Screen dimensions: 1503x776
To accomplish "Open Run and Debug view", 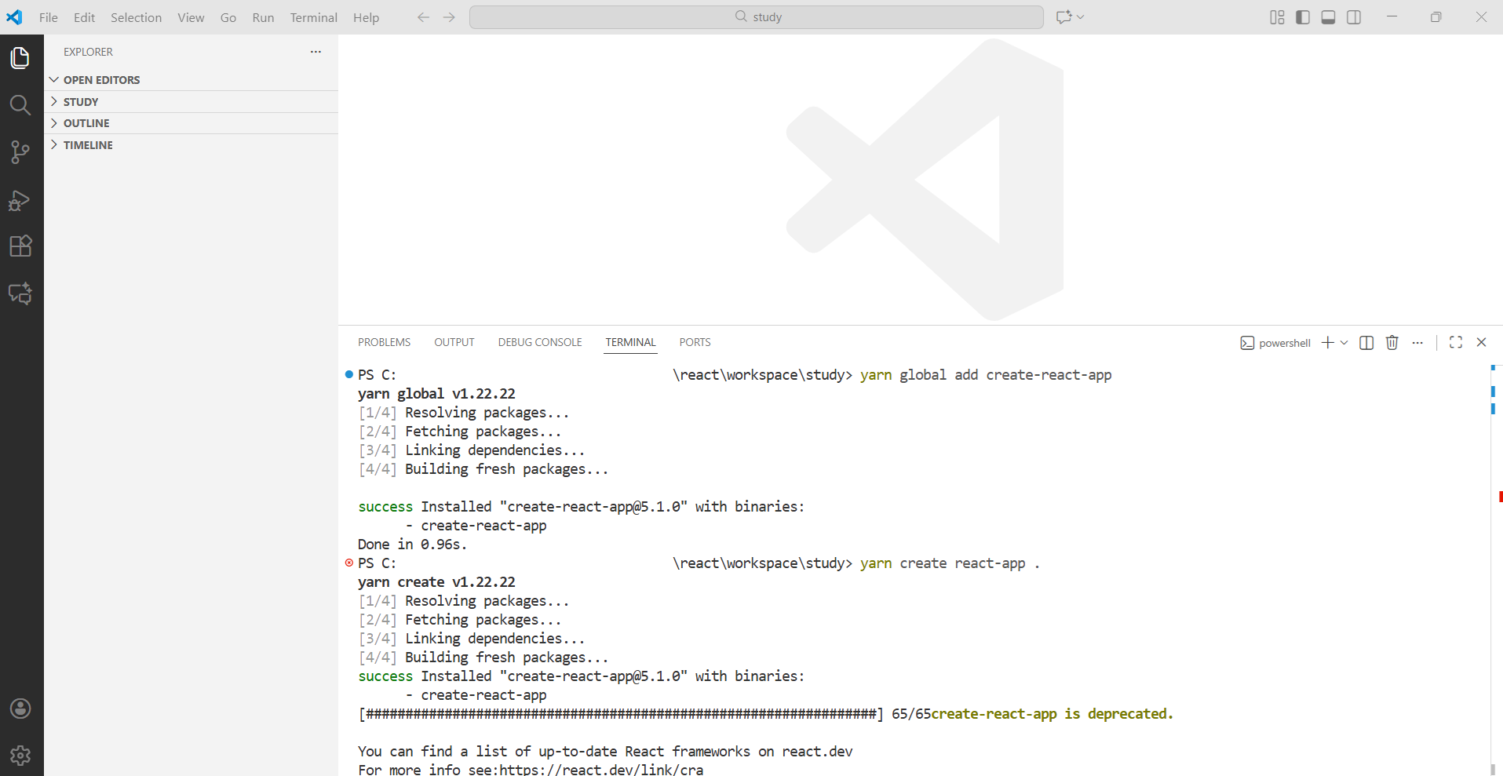I will pyautogui.click(x=20, y=200).
